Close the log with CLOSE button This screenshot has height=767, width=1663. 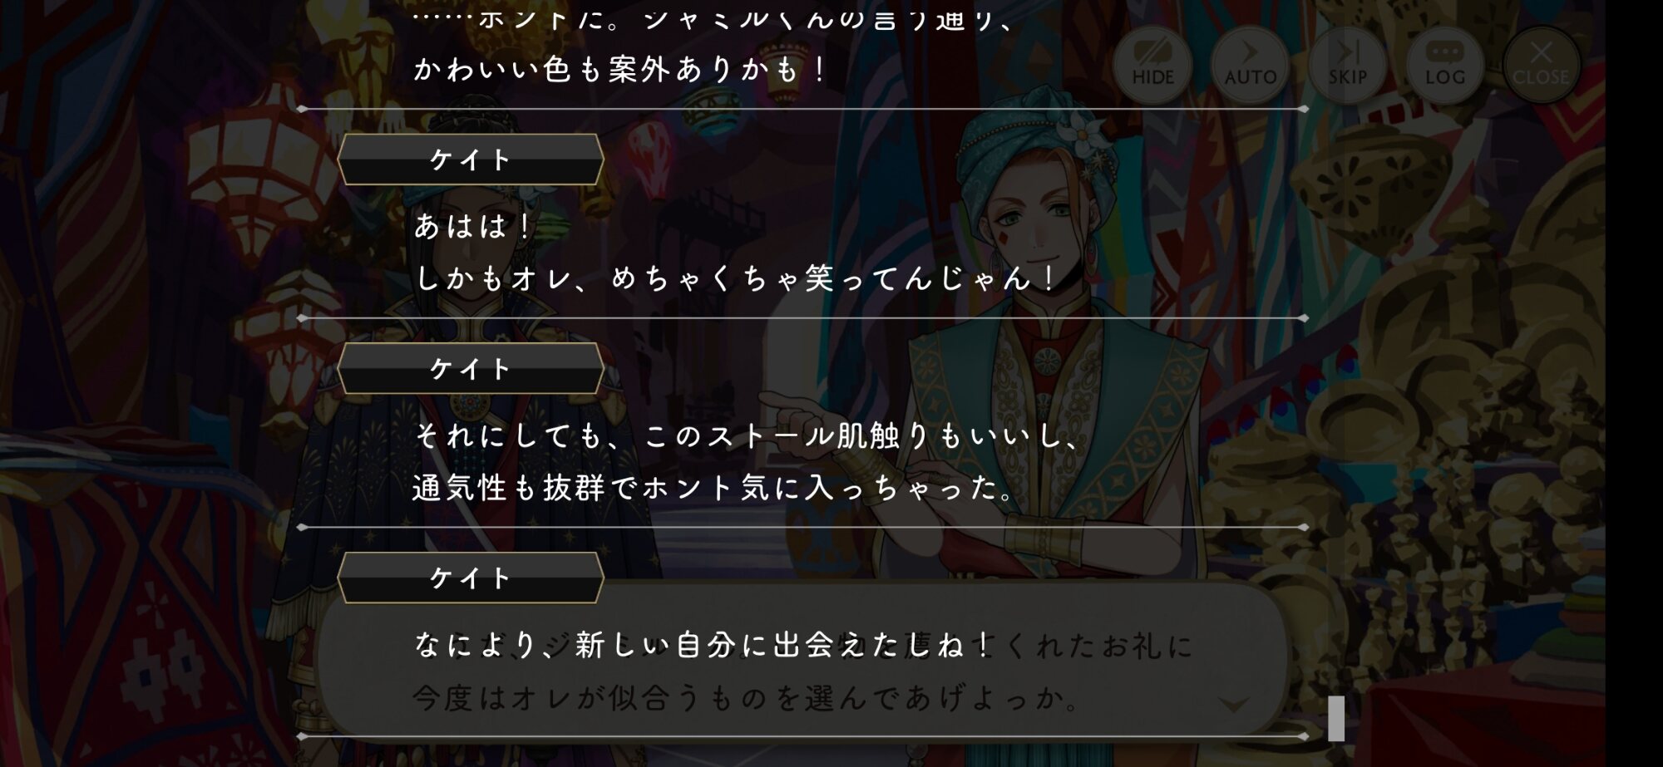(x=1541, y=63)
